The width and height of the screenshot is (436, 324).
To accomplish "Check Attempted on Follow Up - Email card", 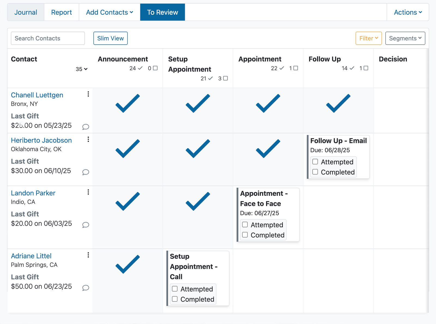I will click(x=315, y=161).
